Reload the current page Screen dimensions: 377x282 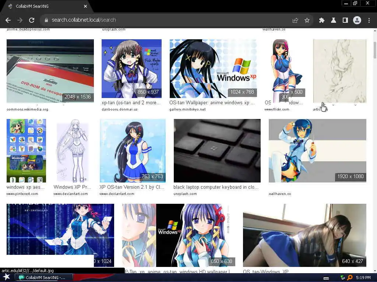pyautogui.click(x=32, y=20)
